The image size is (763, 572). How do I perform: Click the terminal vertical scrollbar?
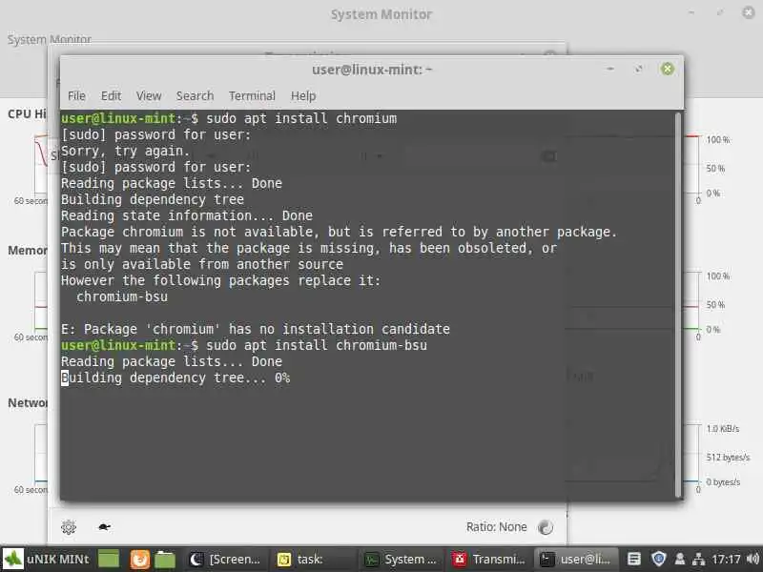coord(678,304)
